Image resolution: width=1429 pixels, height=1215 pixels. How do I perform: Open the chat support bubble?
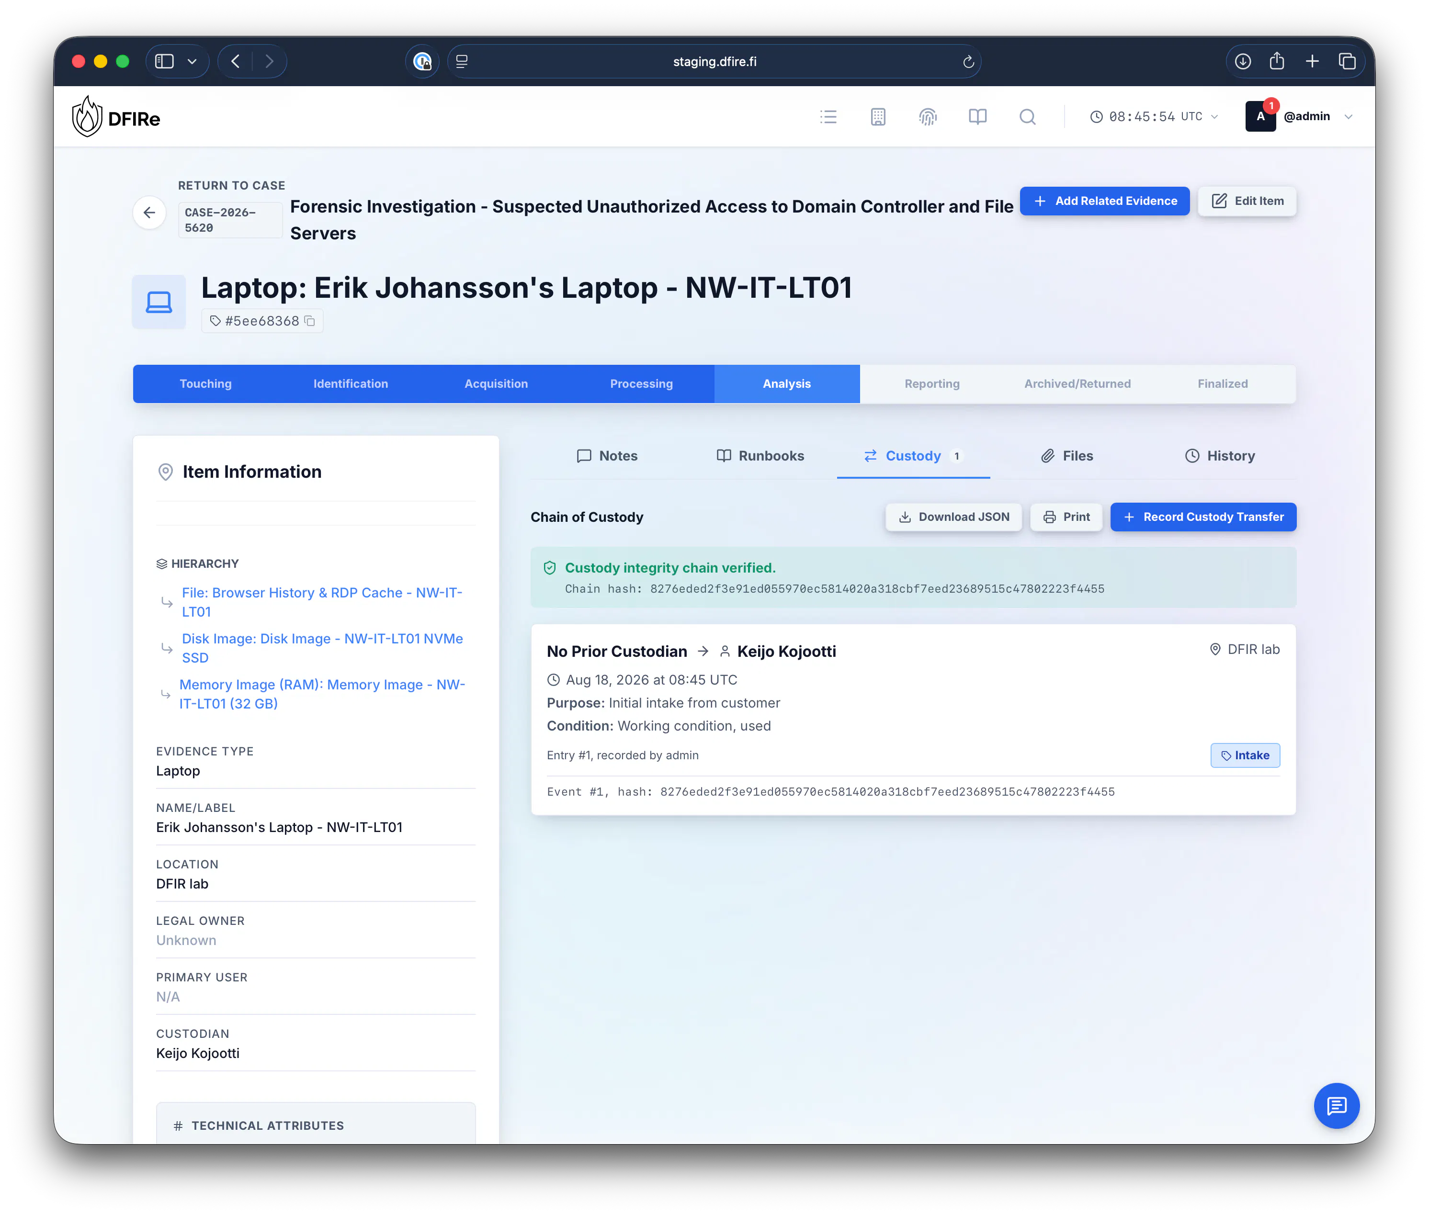pyautogui.click(x=1336, y=1105)
